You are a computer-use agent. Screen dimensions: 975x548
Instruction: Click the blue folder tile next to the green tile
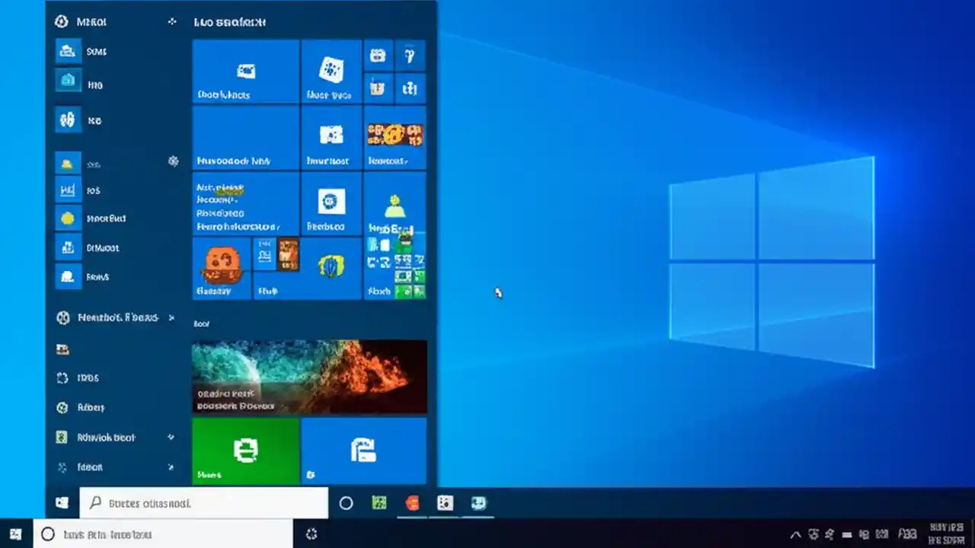click(363, 451)
